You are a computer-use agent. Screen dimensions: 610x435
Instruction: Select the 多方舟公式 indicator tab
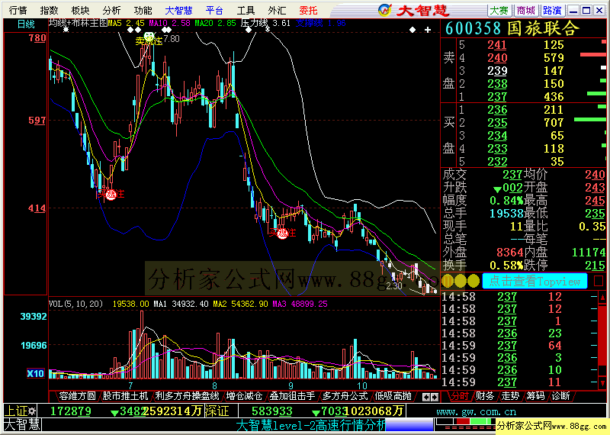pyautogui.click(x=345, y=396)
